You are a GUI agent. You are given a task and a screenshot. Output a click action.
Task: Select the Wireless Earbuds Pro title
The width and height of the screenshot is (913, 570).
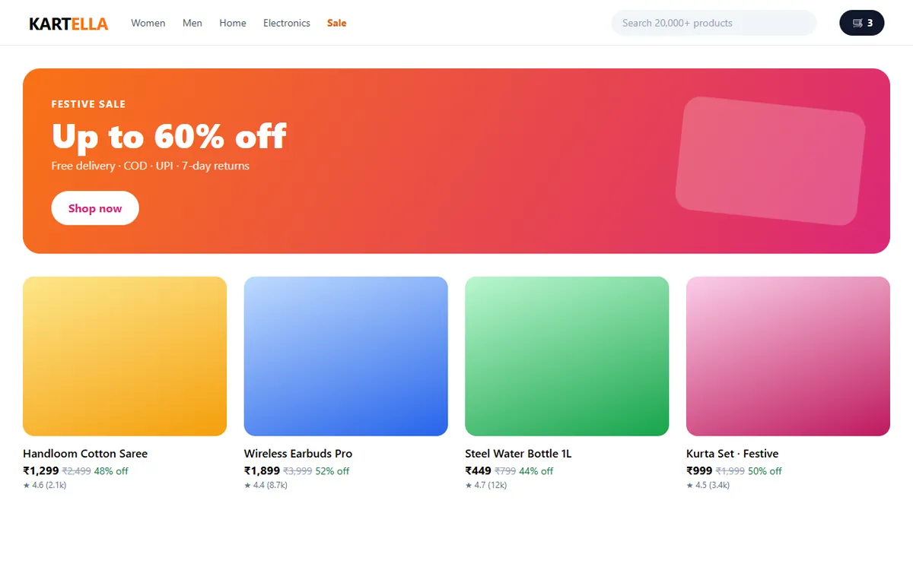pos(298,454)
